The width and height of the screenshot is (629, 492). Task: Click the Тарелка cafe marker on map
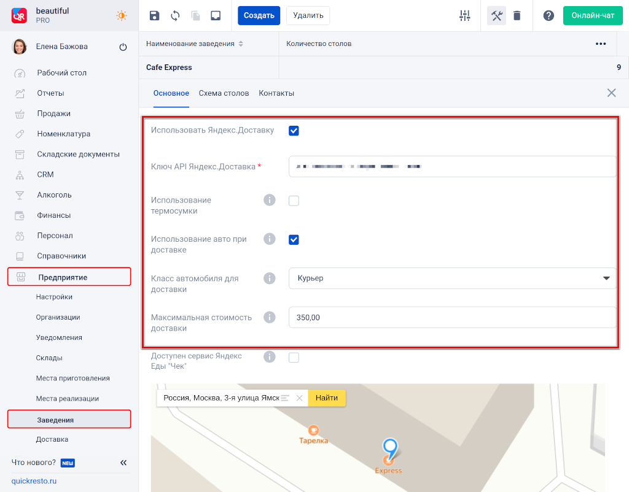click(313, 430)
